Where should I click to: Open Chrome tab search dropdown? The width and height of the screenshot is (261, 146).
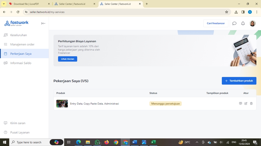click(4, 4)
